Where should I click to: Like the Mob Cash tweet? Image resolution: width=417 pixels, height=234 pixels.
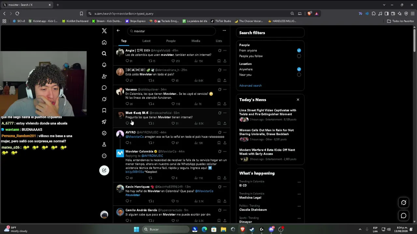[173, 123]
